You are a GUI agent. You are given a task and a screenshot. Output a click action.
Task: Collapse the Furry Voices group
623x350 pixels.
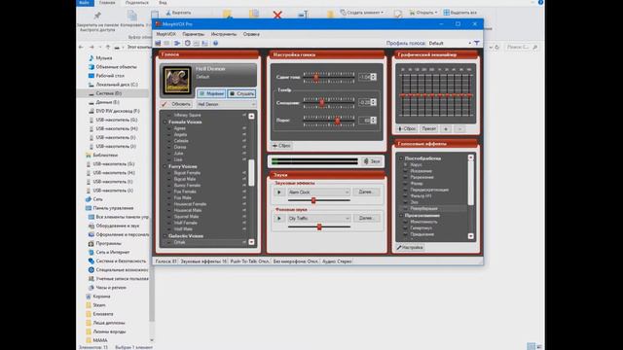tap(165, 166)
